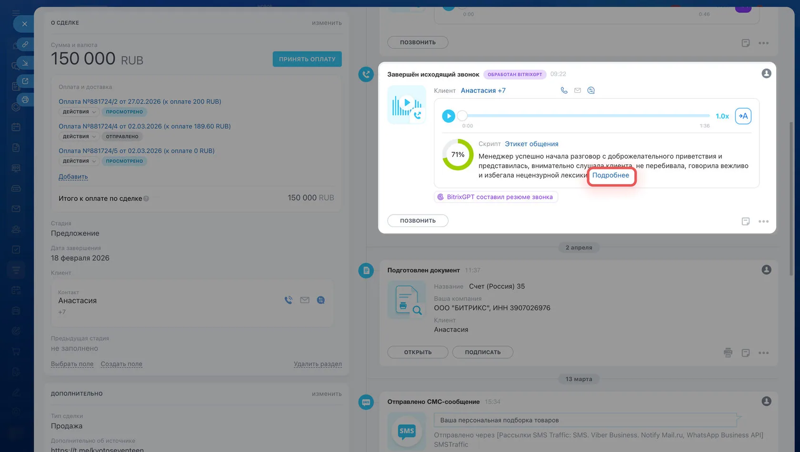Expand ДЕЙСТВИЯ dropdown for payment №881724/5
This screenshot has height=452, width=800.
click(80, 161)
